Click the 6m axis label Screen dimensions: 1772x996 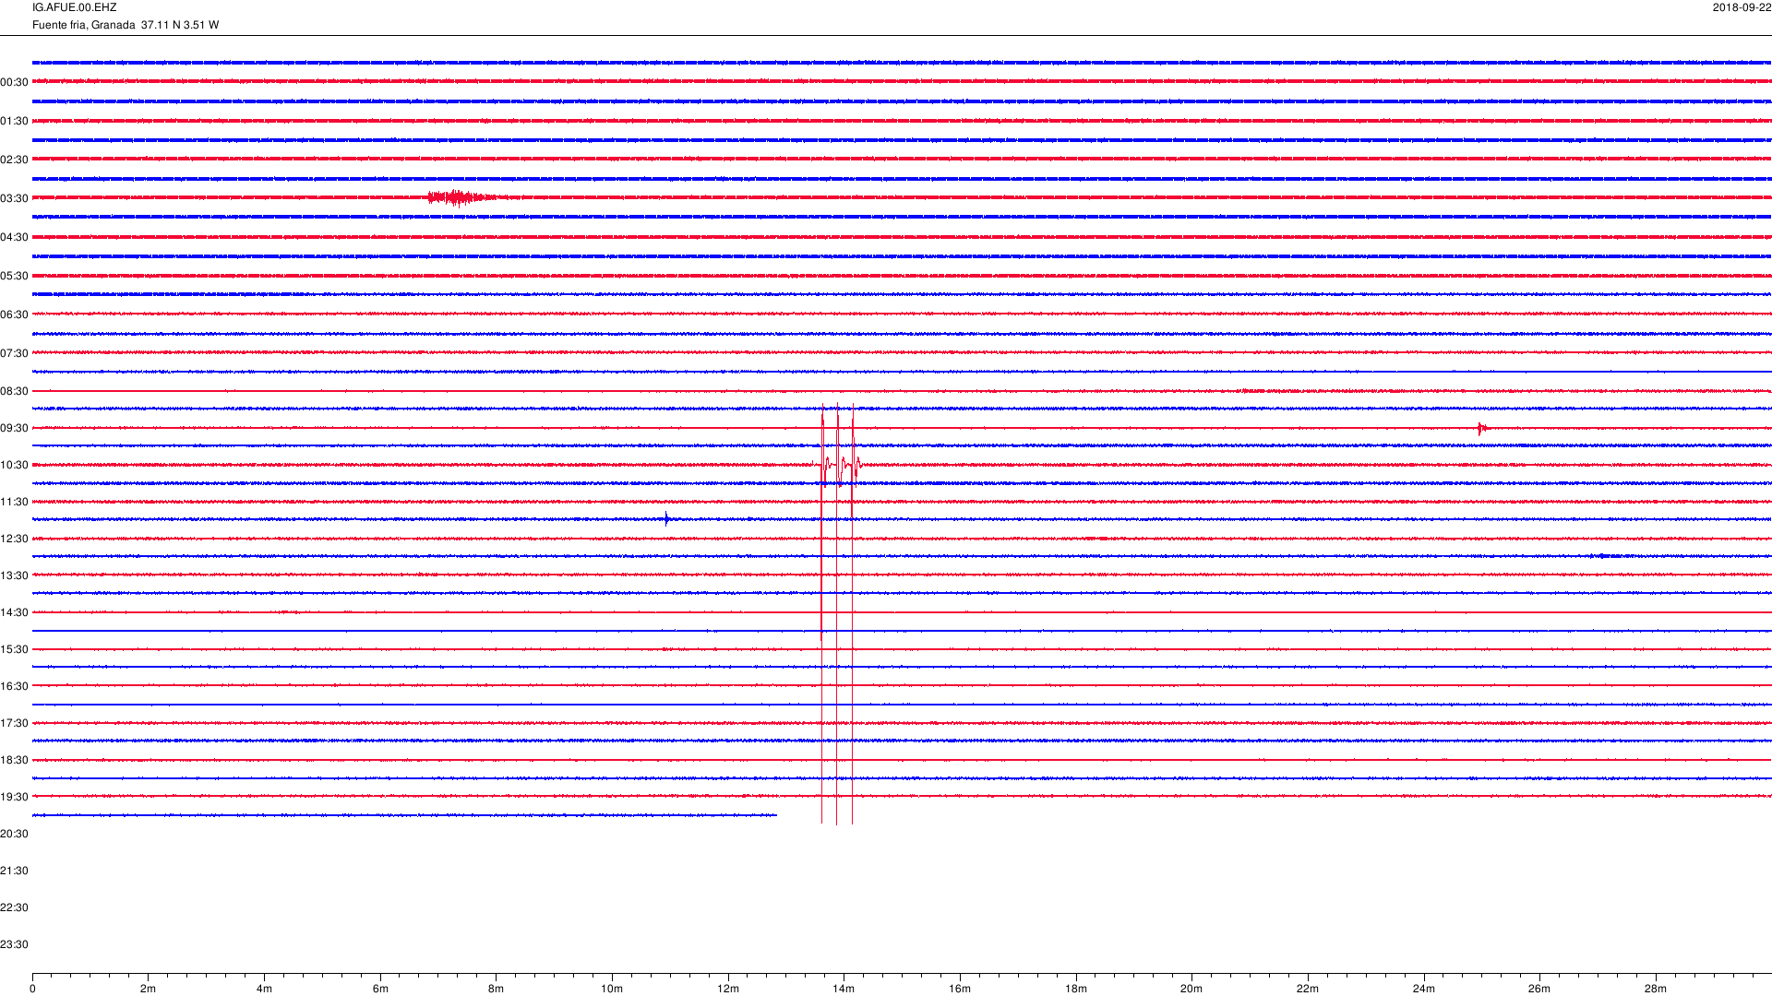click(380, 989)
